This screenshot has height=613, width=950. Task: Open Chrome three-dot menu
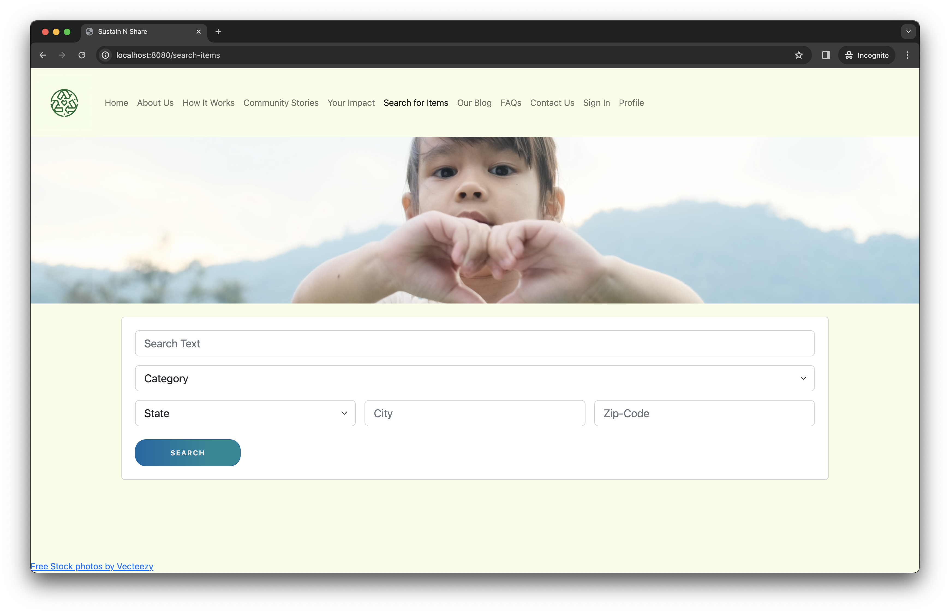(907, 55)
